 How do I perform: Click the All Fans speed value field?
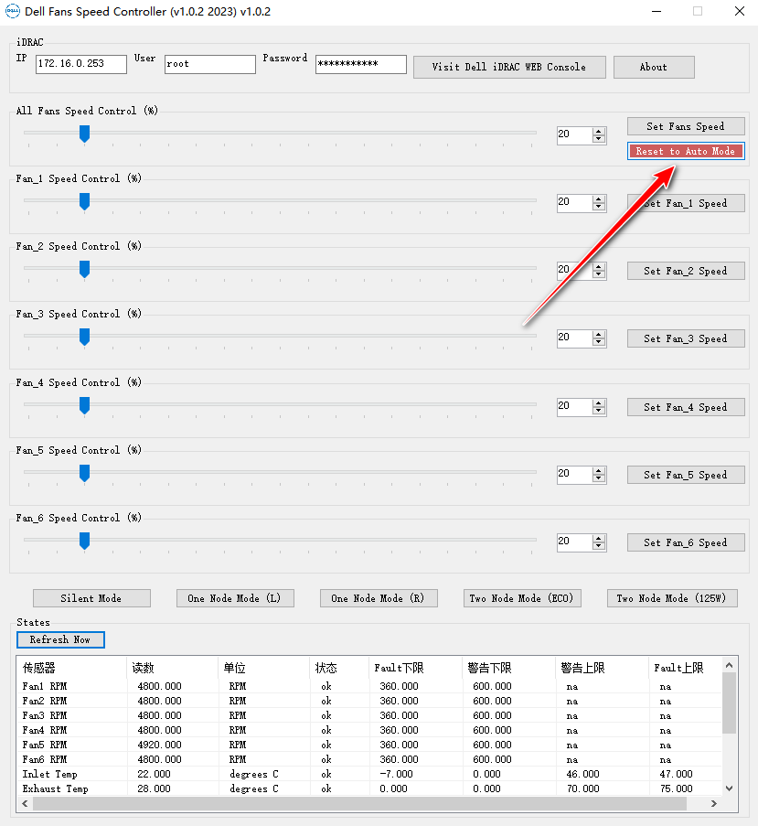(575, 135)
